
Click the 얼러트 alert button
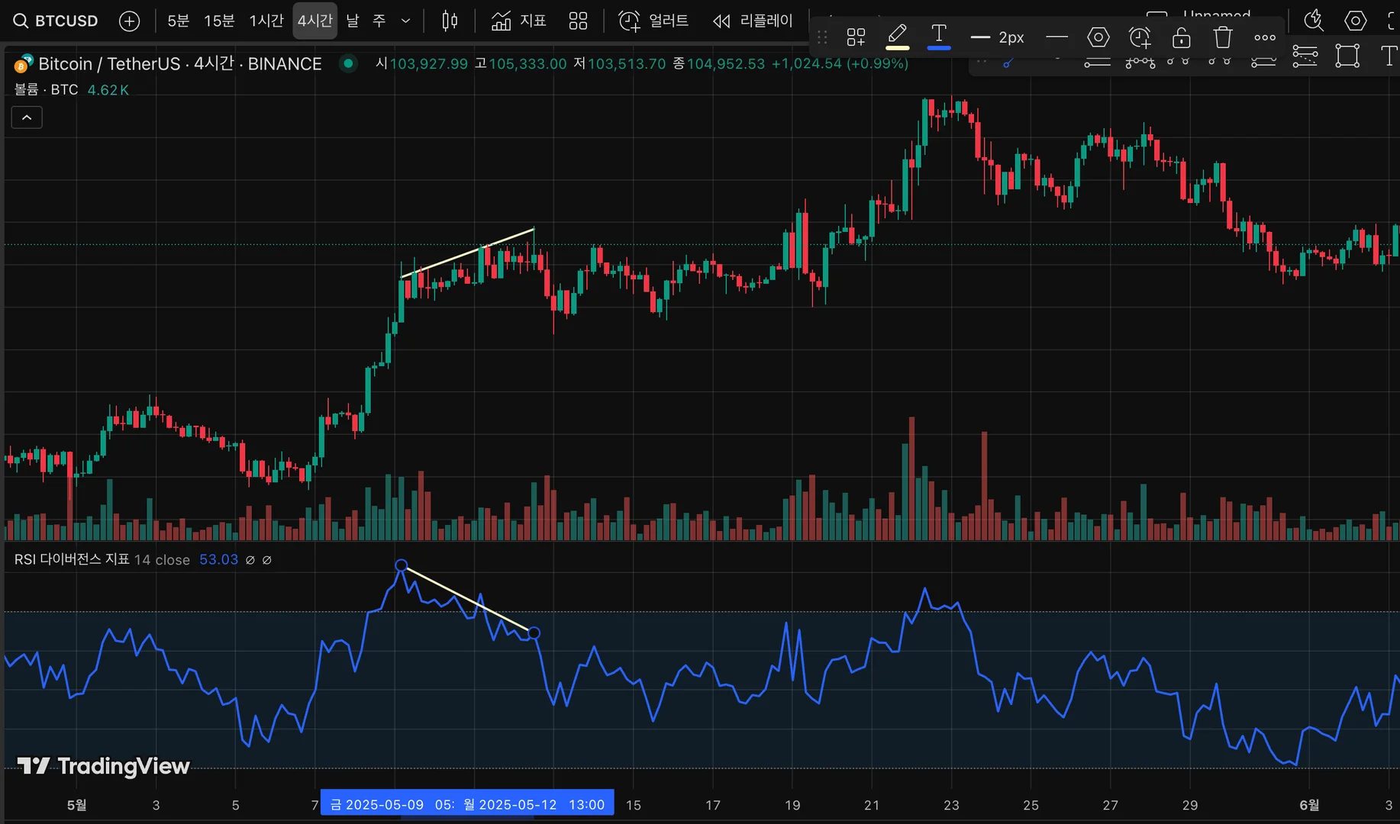653,21
